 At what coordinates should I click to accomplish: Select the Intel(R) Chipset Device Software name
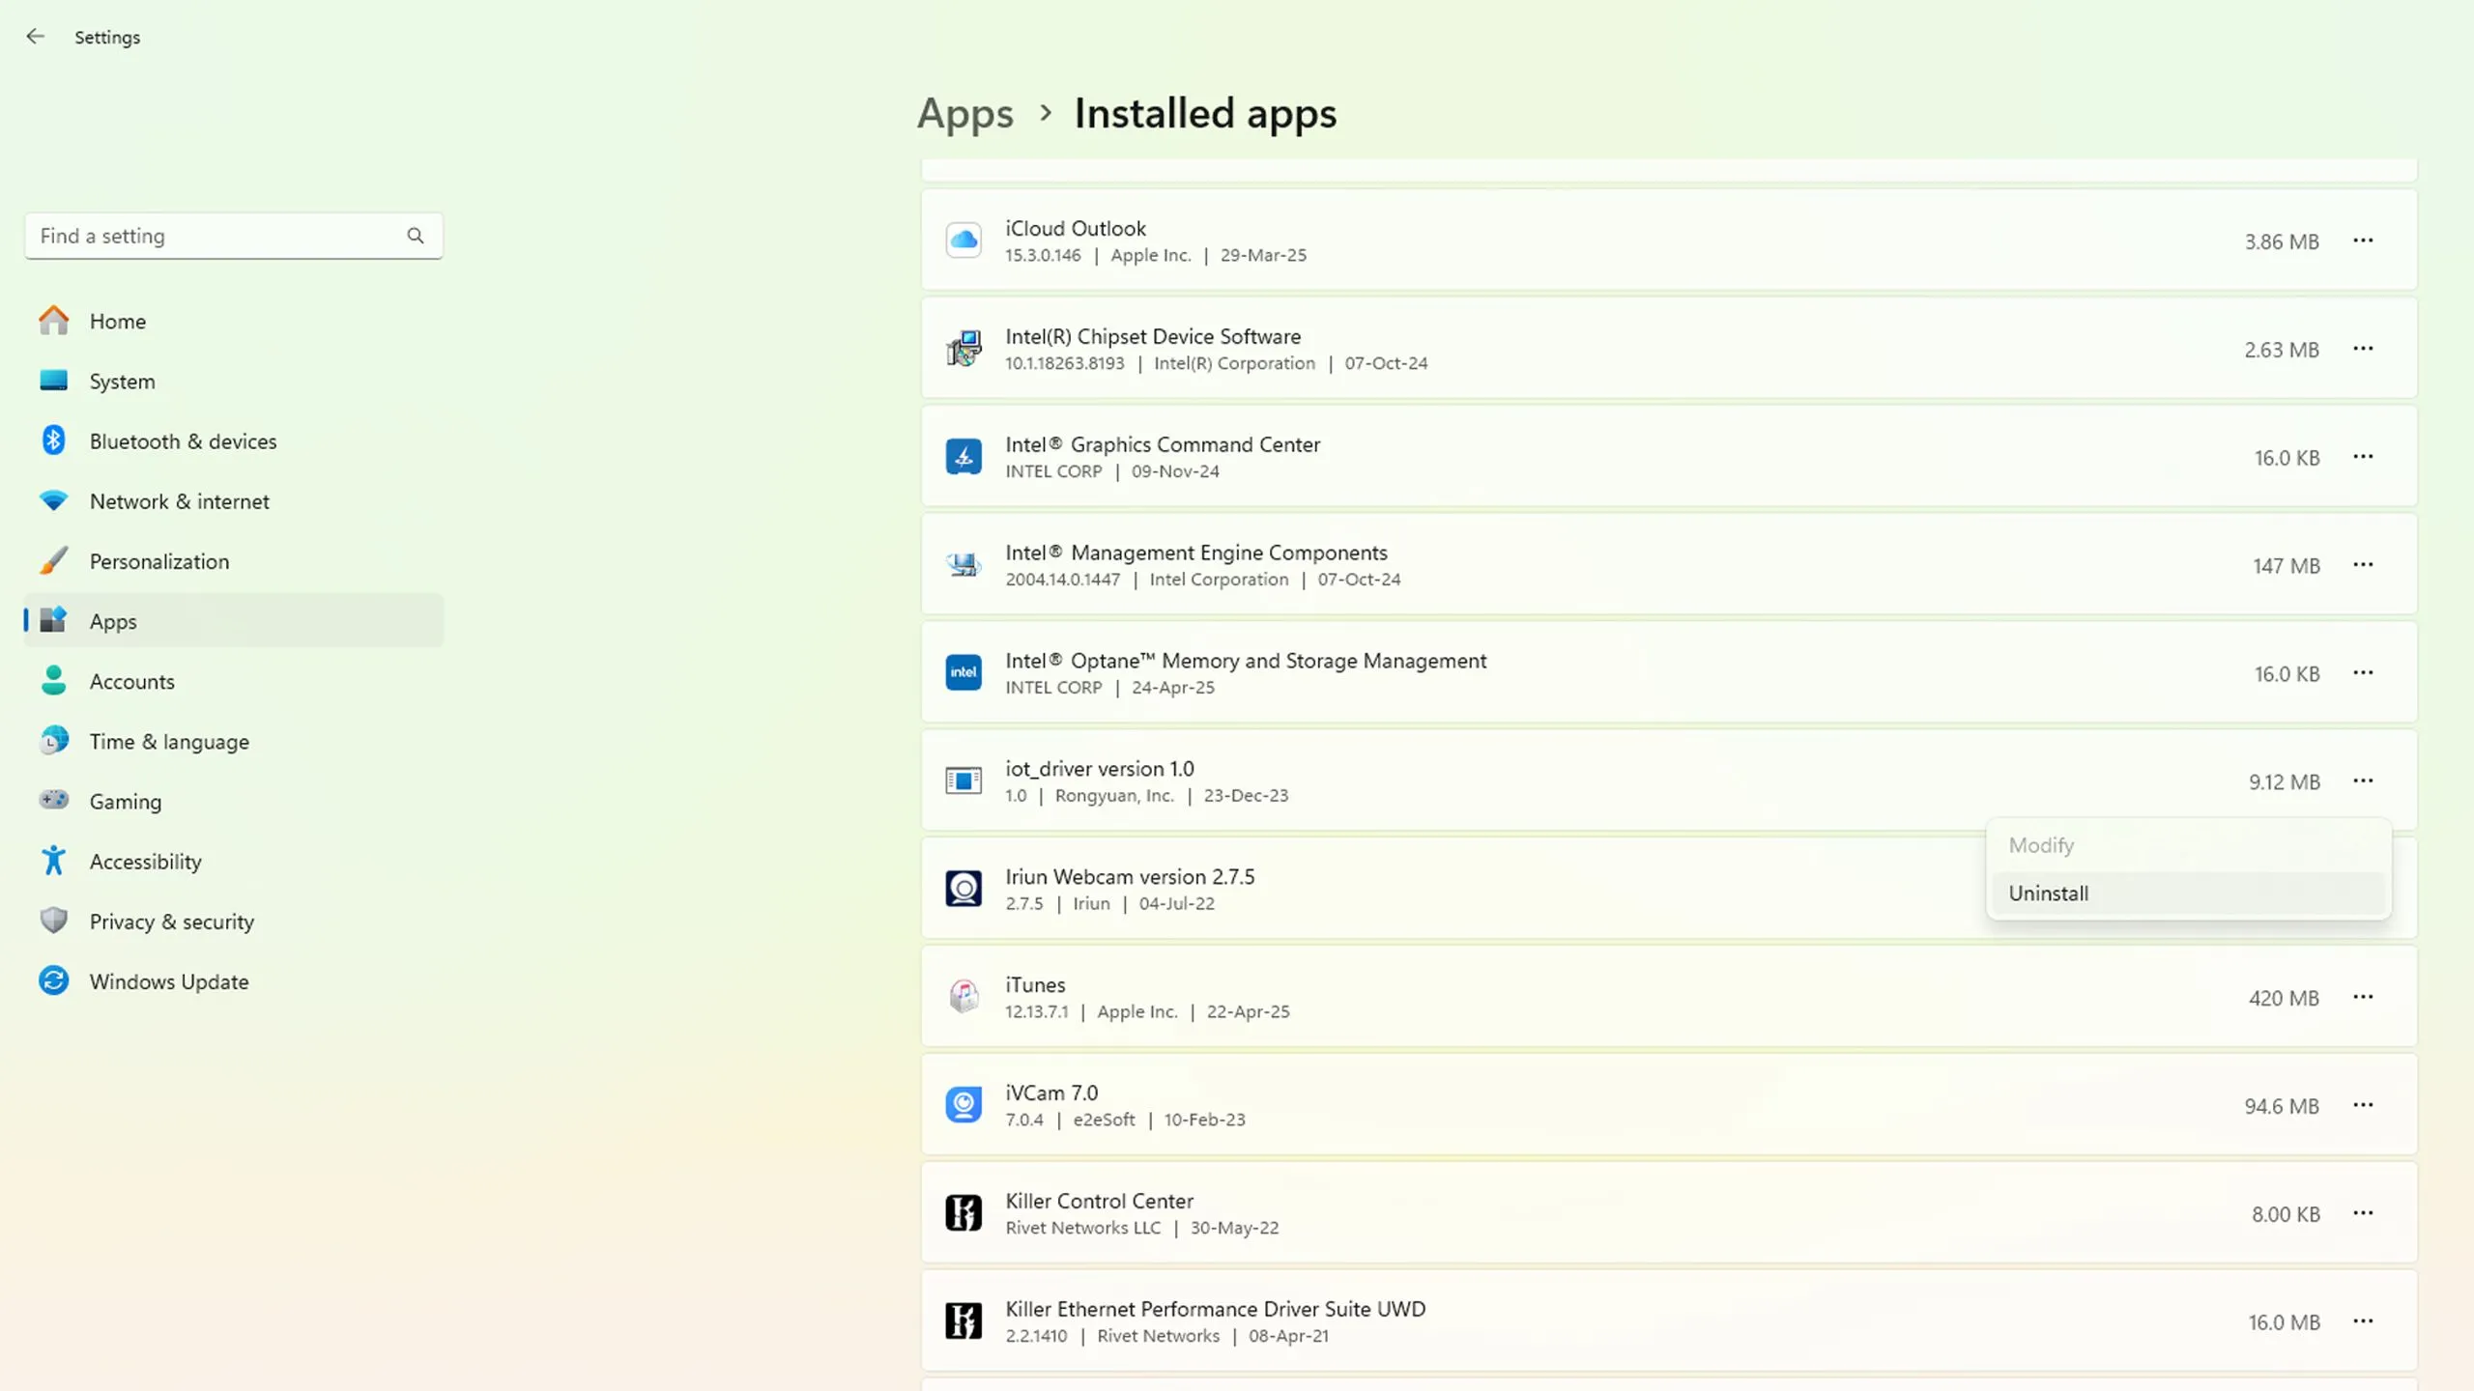point(1153,337)
